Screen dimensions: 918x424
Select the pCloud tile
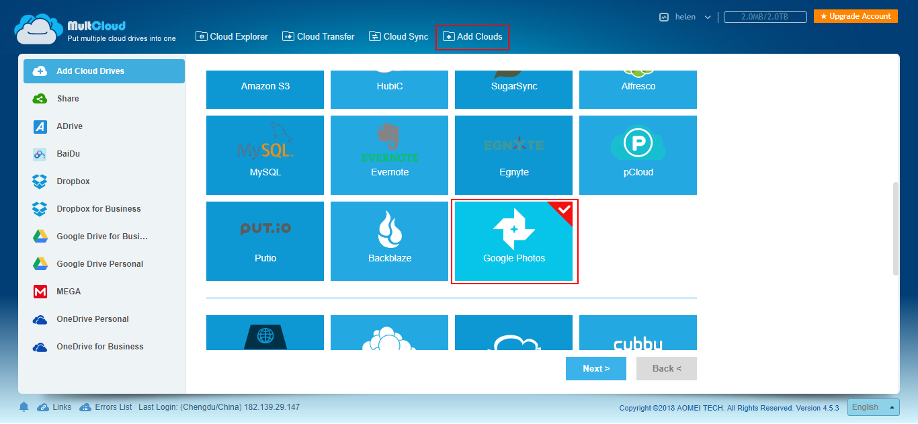[x=638, y=155]
